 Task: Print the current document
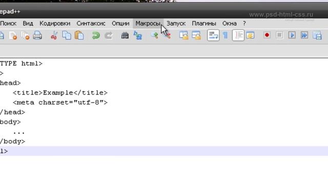pyautogui.click(x=37, y=35)
